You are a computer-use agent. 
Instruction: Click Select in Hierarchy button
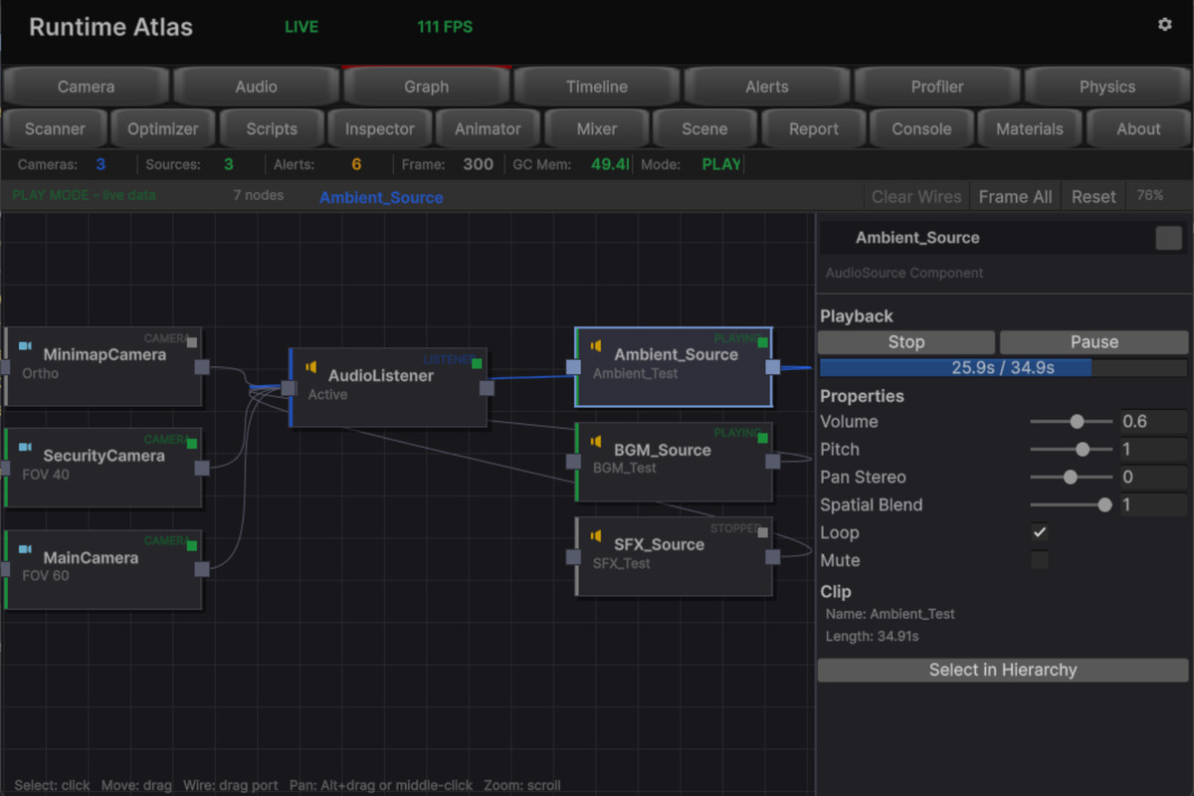(1003, 671)
